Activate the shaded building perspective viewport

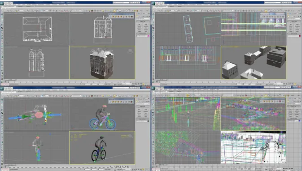102,62
